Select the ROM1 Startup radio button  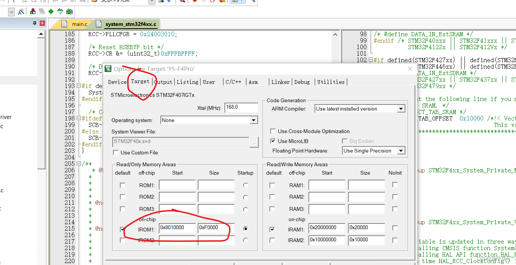coord(245,185)
